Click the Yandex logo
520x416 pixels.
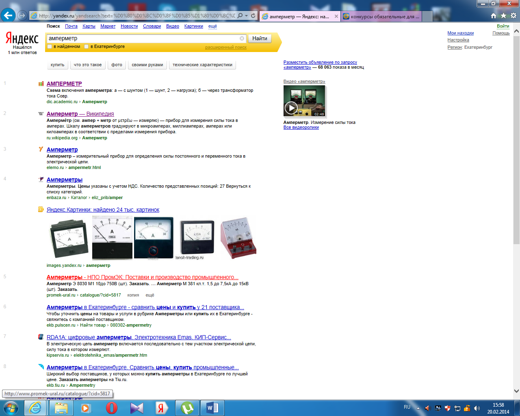click(x=22, y=39)
